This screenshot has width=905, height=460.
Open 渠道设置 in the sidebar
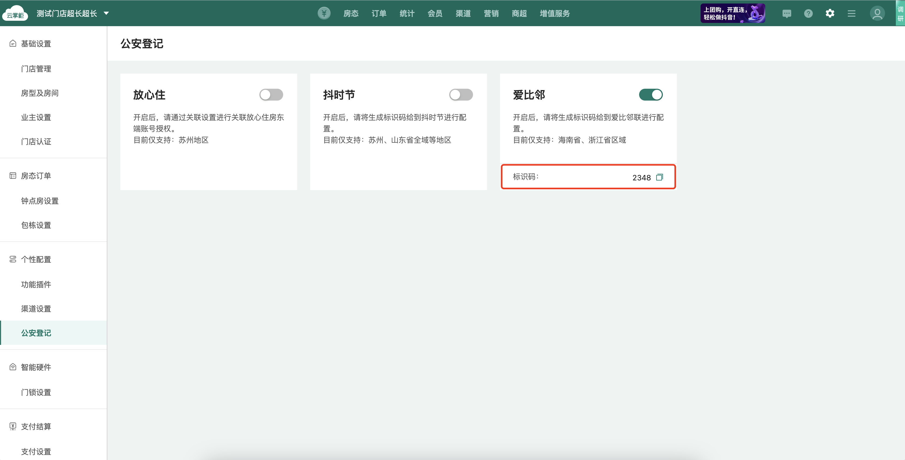[36, 308]
